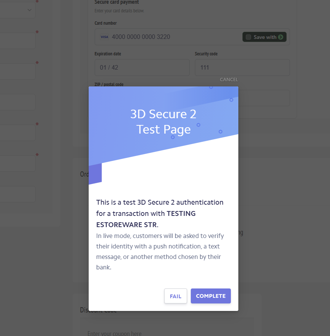Click the FAIL button
330x336 pixels.
[x=175, y=296]
